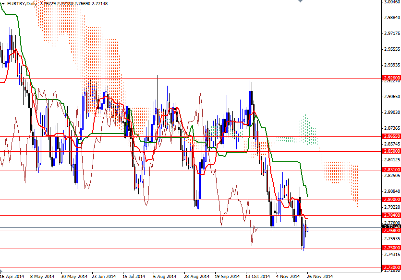Click the 2.83100 price marker
Screen dimensions: 401x280
tap(391, 168)
